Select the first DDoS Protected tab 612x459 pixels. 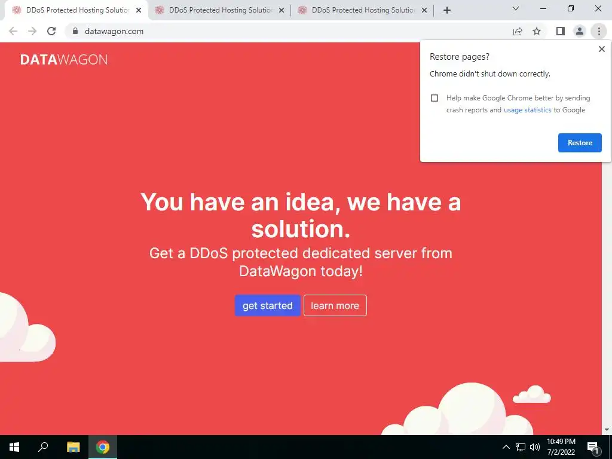[77, 10]
